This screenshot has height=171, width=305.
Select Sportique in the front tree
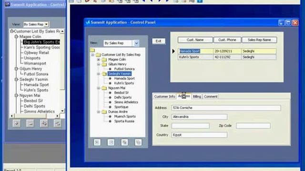click(x=121, y=107)
